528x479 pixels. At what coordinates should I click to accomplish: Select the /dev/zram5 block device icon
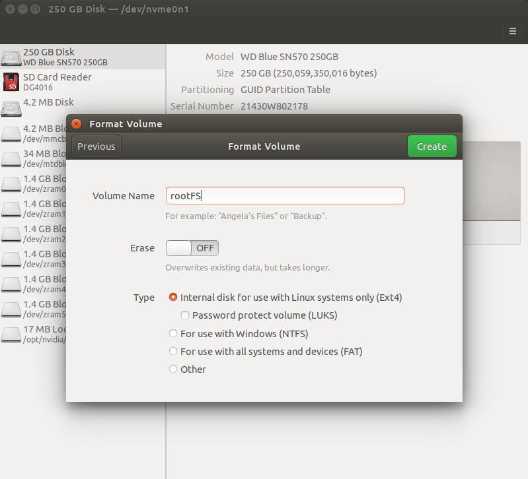[x=11, y=309]
